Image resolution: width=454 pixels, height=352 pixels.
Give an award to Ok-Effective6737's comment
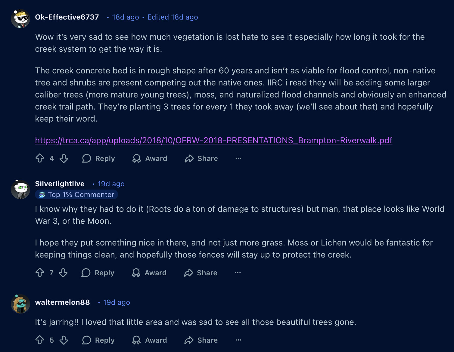click(150, 158)
